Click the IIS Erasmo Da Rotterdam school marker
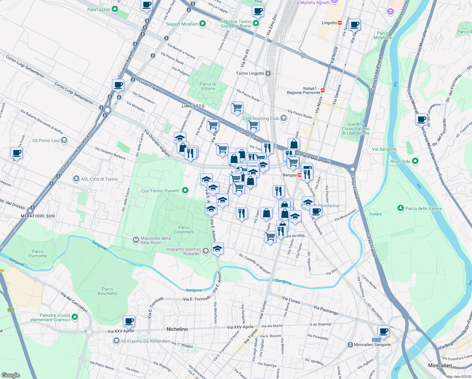 coord(116,341)
